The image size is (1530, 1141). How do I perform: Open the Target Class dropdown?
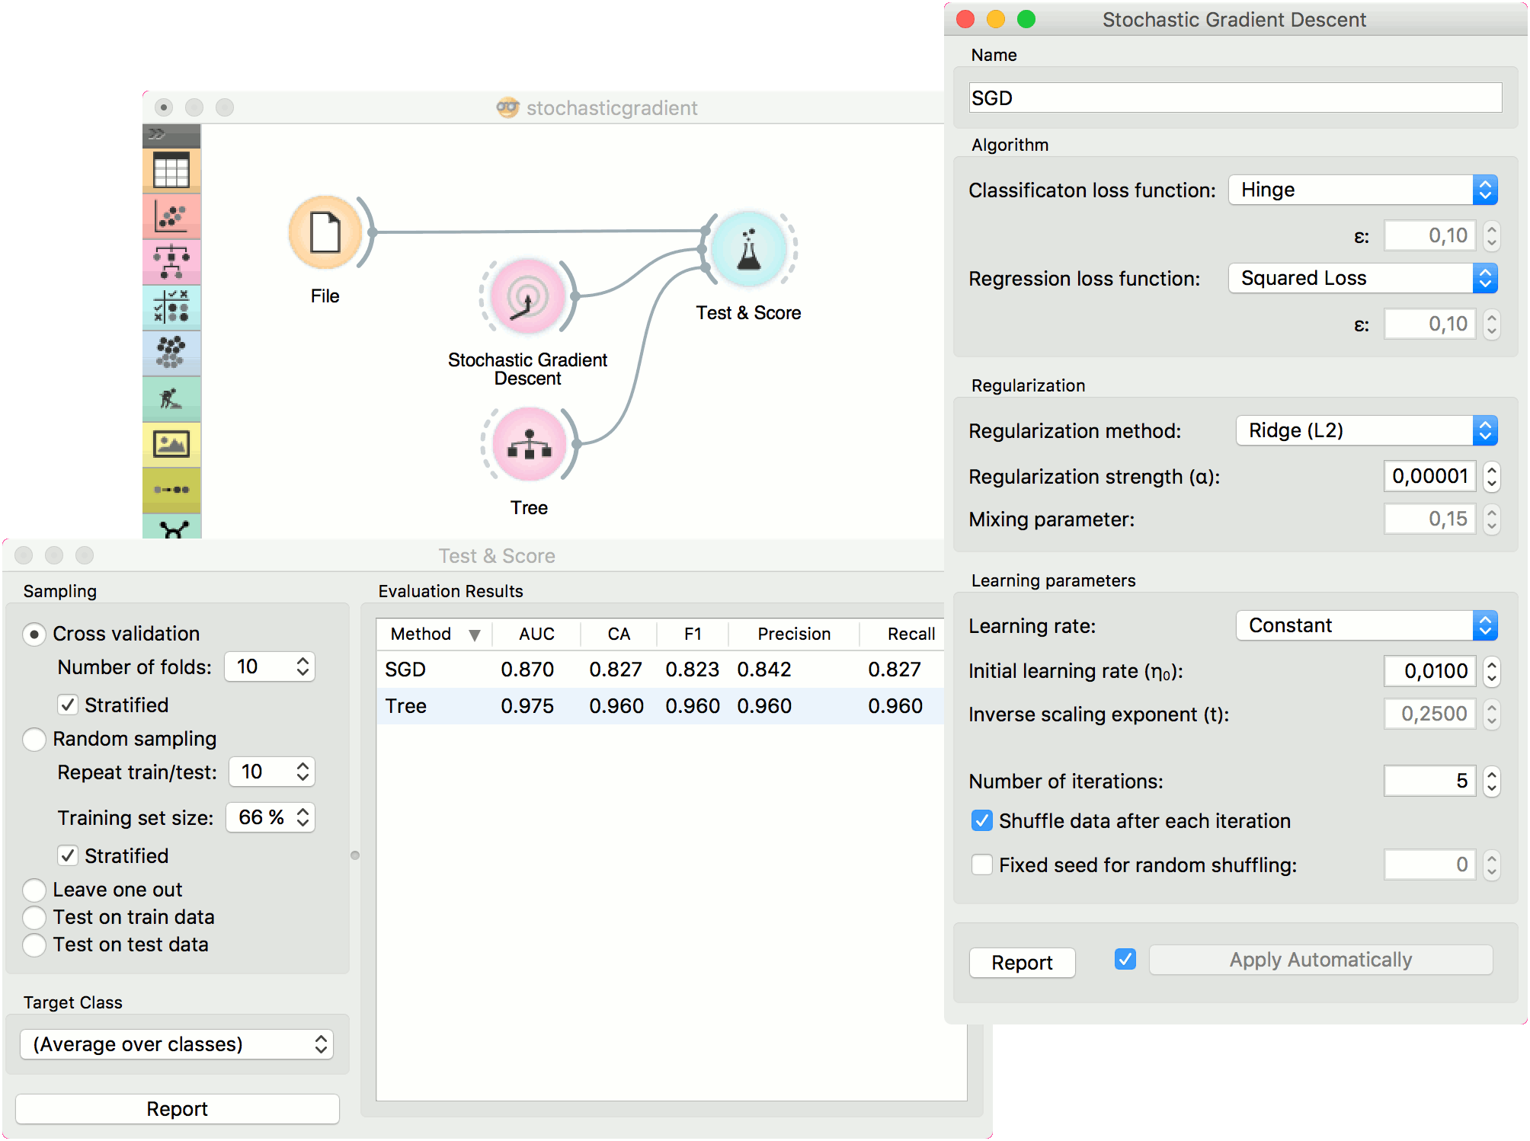tap(177, 1044)
